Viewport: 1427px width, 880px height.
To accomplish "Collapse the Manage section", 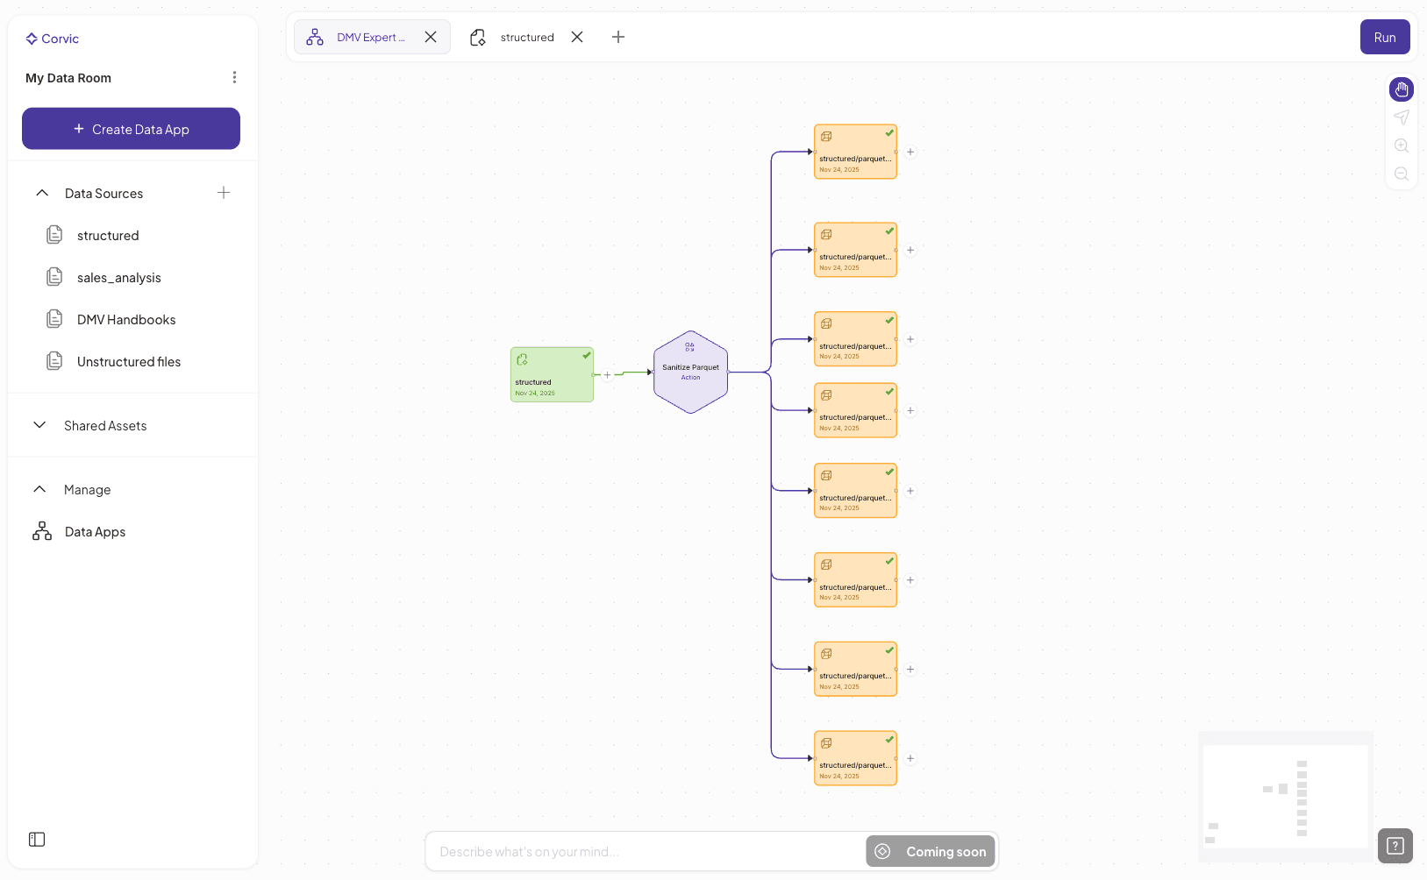I will pos(39,489).
